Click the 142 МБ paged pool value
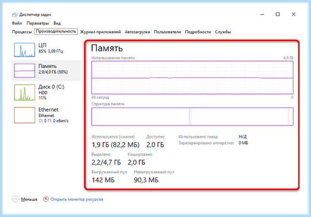 (x=103, y=180)
